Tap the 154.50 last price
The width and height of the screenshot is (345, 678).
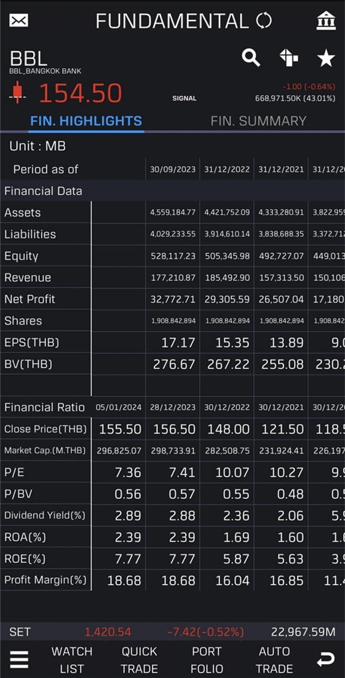pyautogui.click(x=80, y=93)
